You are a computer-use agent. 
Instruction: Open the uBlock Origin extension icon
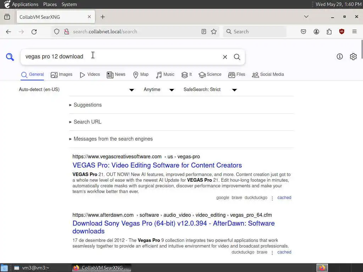342,32
